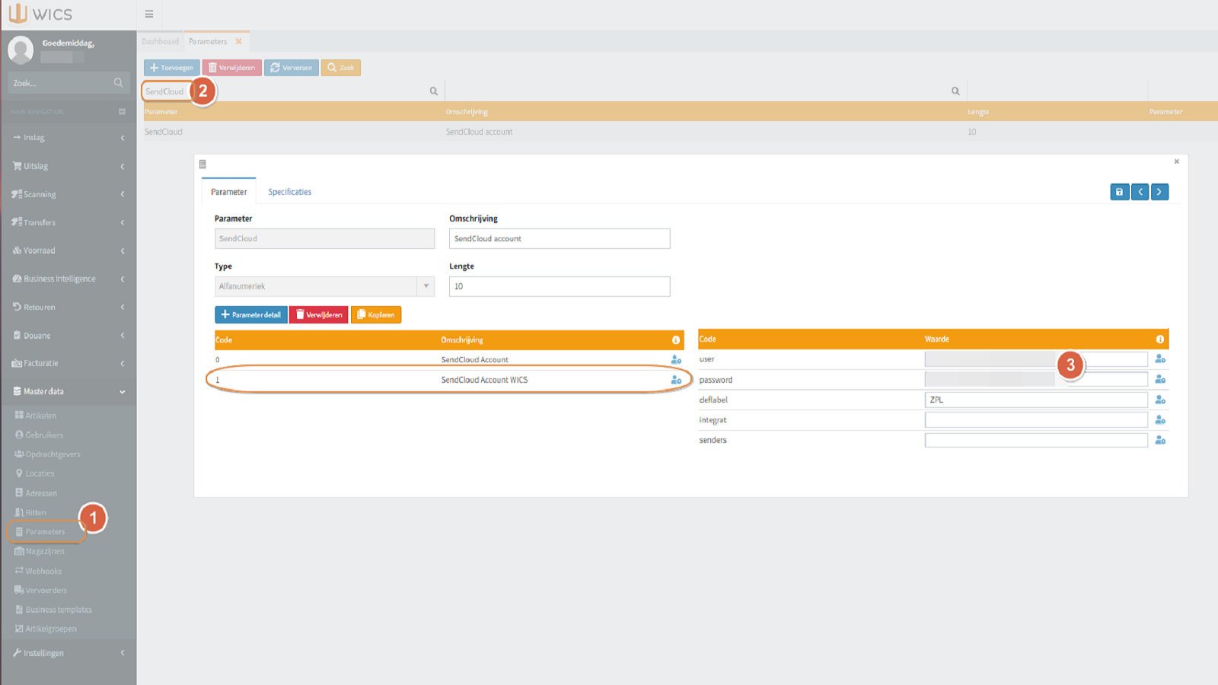Expand the Instellingen menu
The width and height of the screenshot is (1218, 685).
[69, 653]
